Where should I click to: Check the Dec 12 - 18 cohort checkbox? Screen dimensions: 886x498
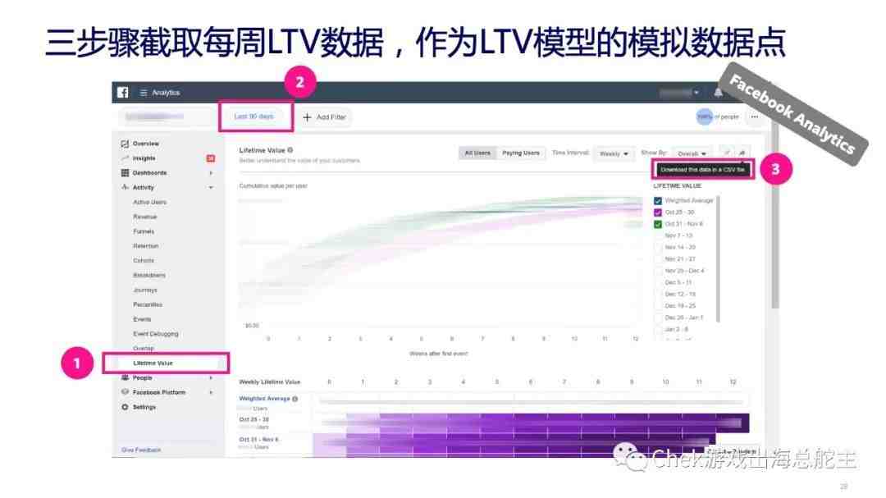[x=658, y=294]
